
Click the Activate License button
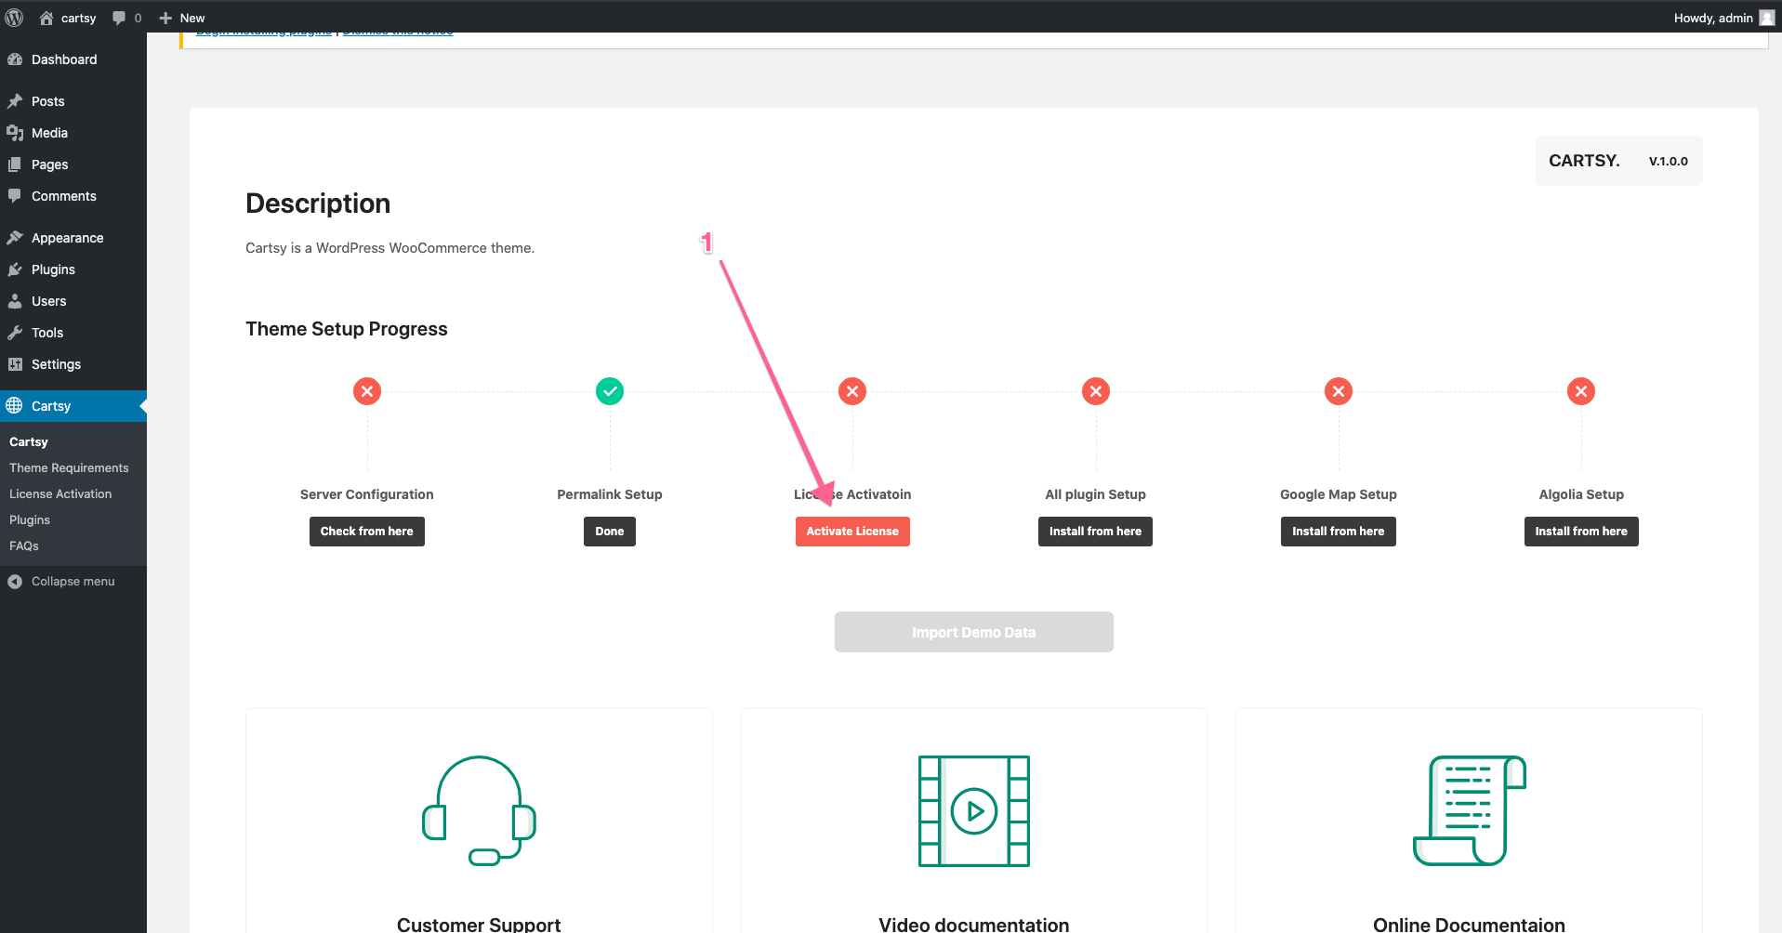click(x=852, y=532)
